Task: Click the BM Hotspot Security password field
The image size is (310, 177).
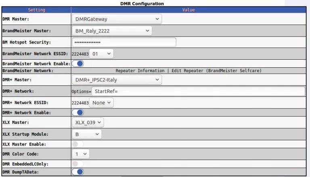Action: pyautogui.click(x=124, y=42)
